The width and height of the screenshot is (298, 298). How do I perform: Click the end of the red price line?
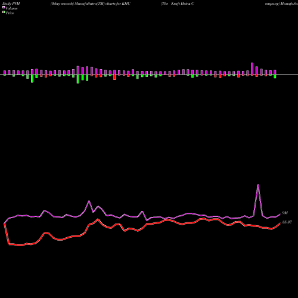tap(280, 223)
